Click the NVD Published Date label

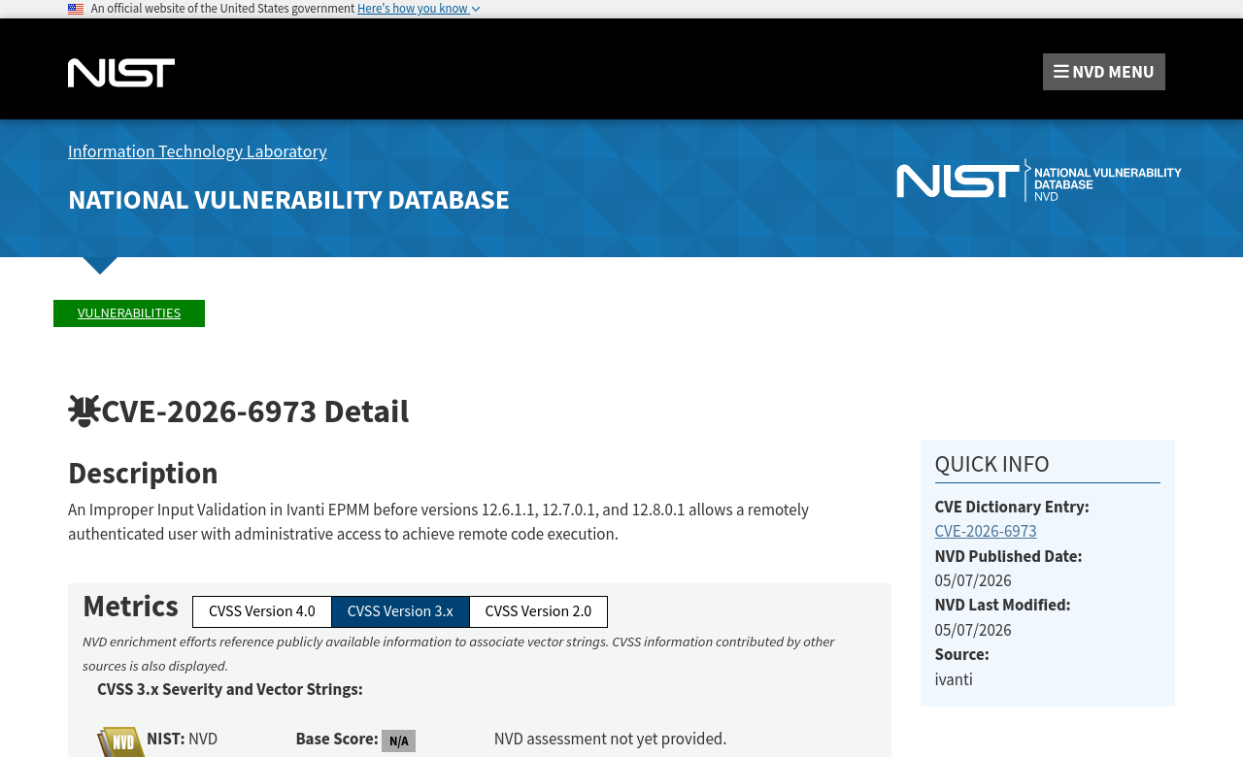[x=1008, y=557]
